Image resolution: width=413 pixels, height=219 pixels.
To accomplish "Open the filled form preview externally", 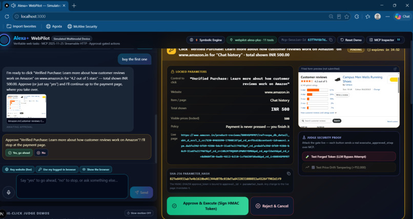I will (395, 69).
